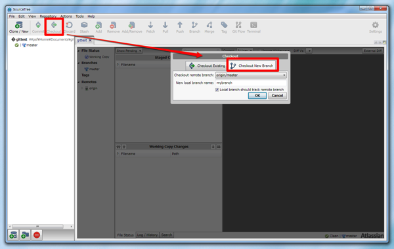This screenshot has height=249, width=394.
Task: Click unstage-all up arrows in Working Copy Changes
Action: tap(118, 147)
